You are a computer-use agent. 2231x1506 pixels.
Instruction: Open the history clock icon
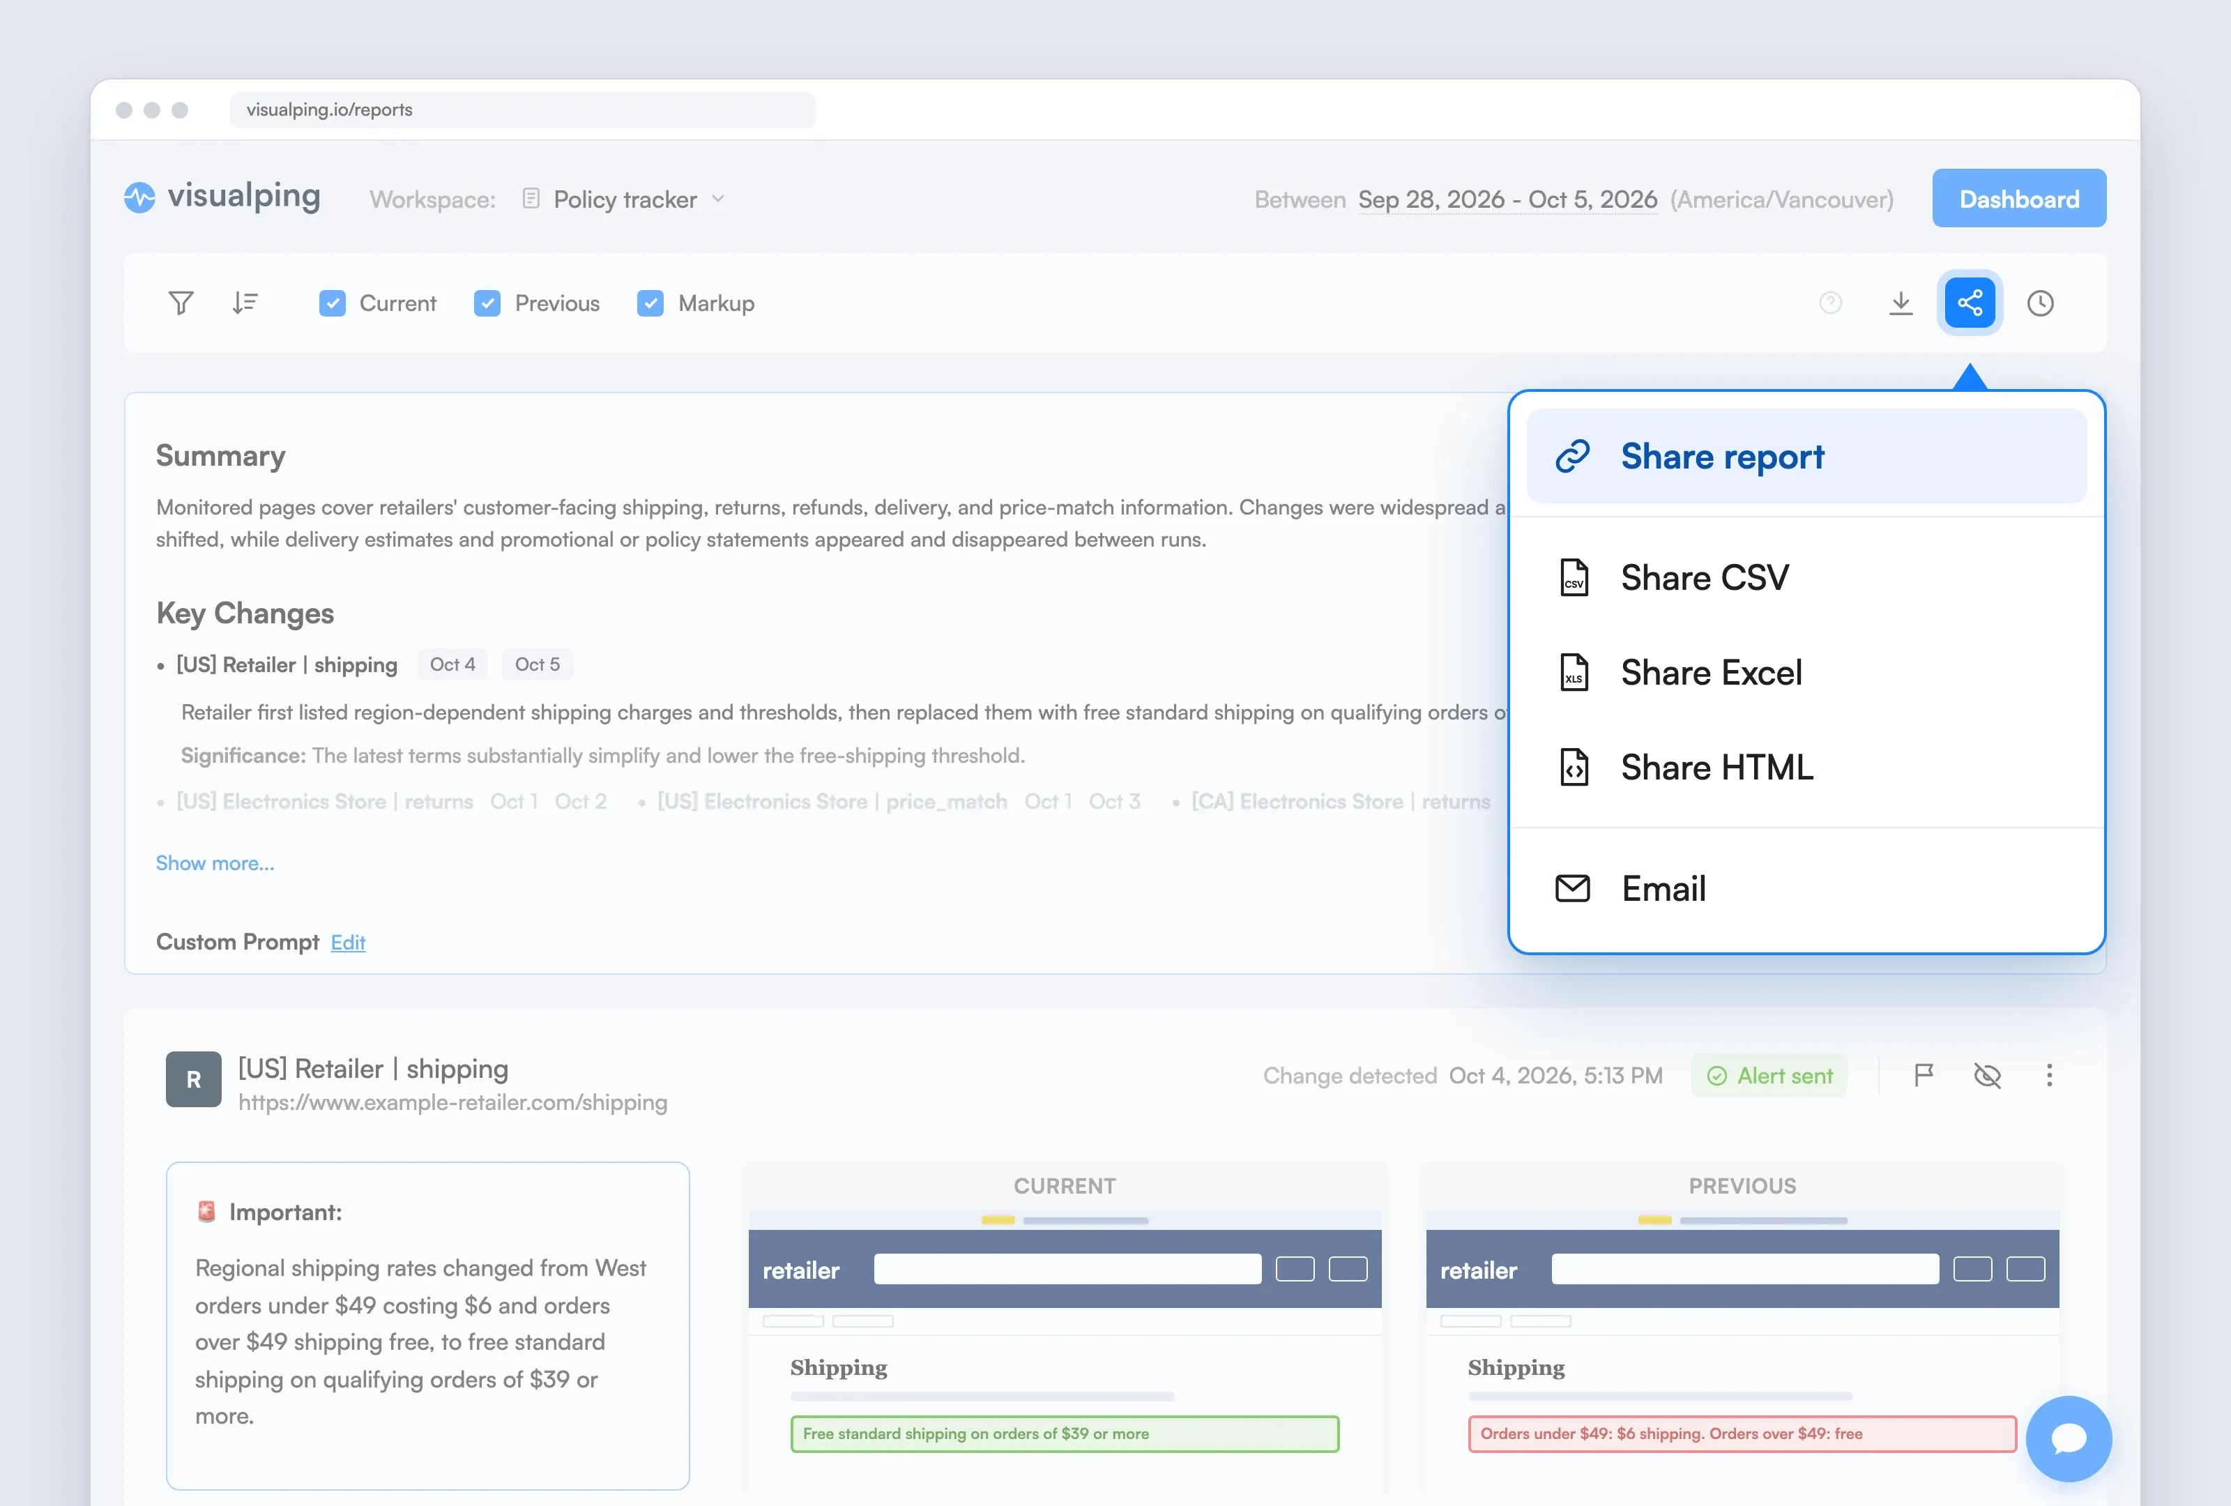tap(2040, 303)
